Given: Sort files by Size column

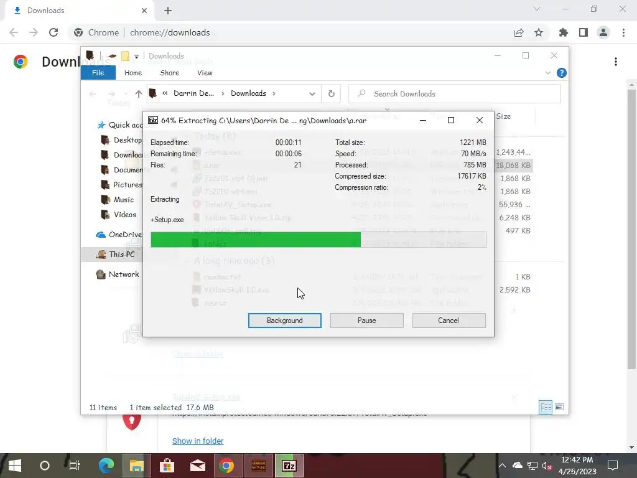Looking at the screenshot, I should [x=503, y=116].
